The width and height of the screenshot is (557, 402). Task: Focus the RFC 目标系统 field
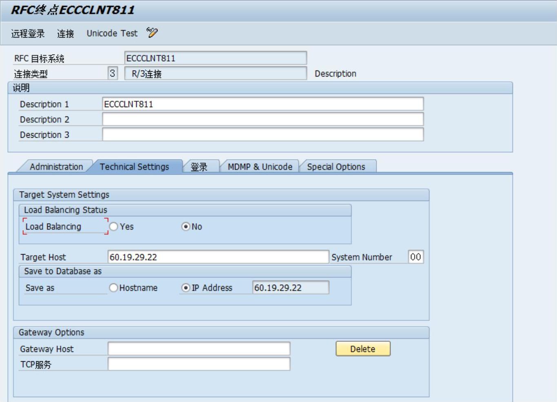pyautogui.click(x=215, y=58)
